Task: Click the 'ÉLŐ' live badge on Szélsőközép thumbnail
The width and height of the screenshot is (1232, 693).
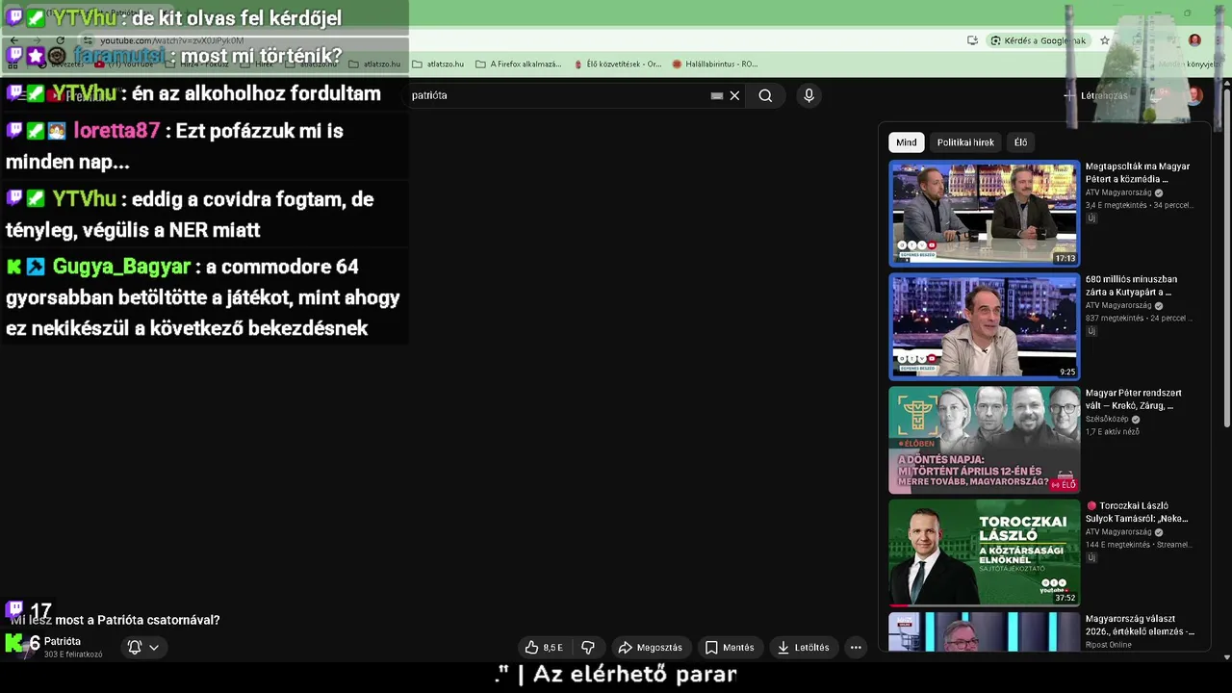Action: 1064,484
